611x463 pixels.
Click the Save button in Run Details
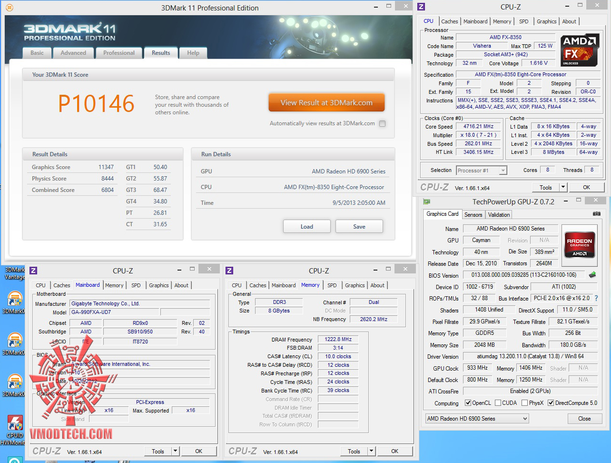(359, 226)
